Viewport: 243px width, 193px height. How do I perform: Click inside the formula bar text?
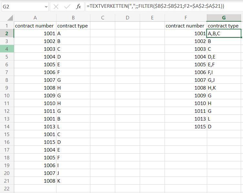point(155,6)
